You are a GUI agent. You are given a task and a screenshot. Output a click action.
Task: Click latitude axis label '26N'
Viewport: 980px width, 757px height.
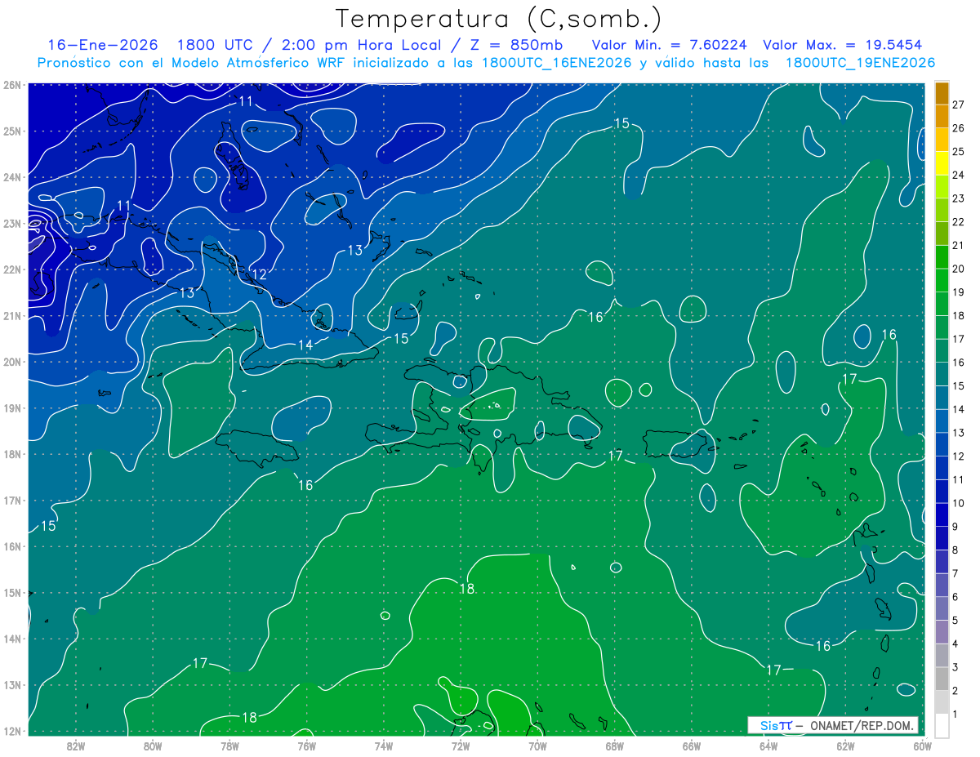11,85
